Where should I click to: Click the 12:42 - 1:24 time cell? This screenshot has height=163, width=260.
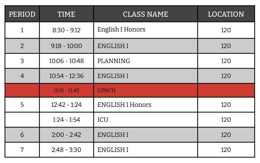(x=66, y=105)
